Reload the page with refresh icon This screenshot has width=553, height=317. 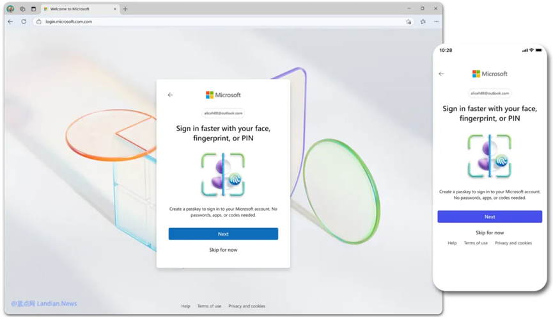[x=24, y=22]
